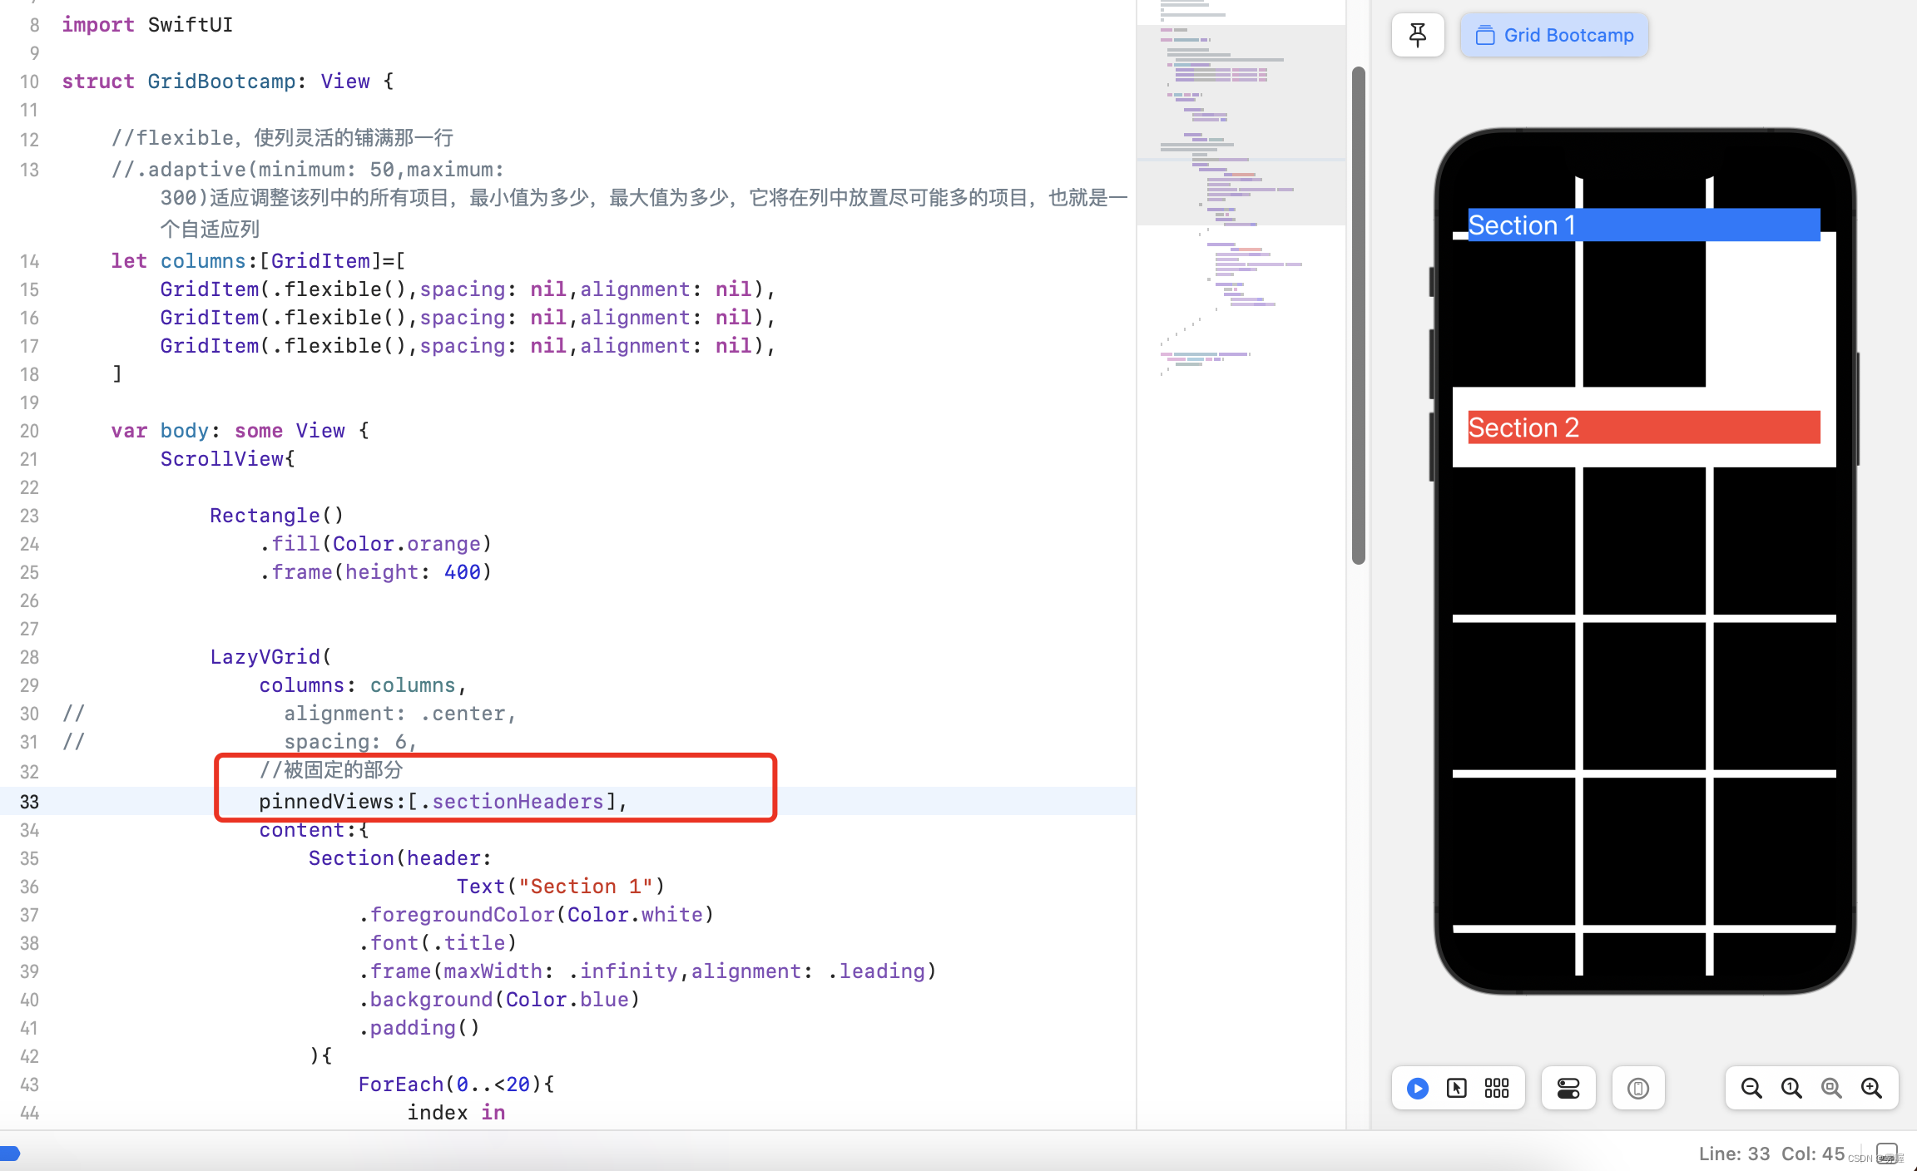Screen dimensions: 1917x1171
Task: Zoom preview to fit
Action: click(x=1831, y=1088)
